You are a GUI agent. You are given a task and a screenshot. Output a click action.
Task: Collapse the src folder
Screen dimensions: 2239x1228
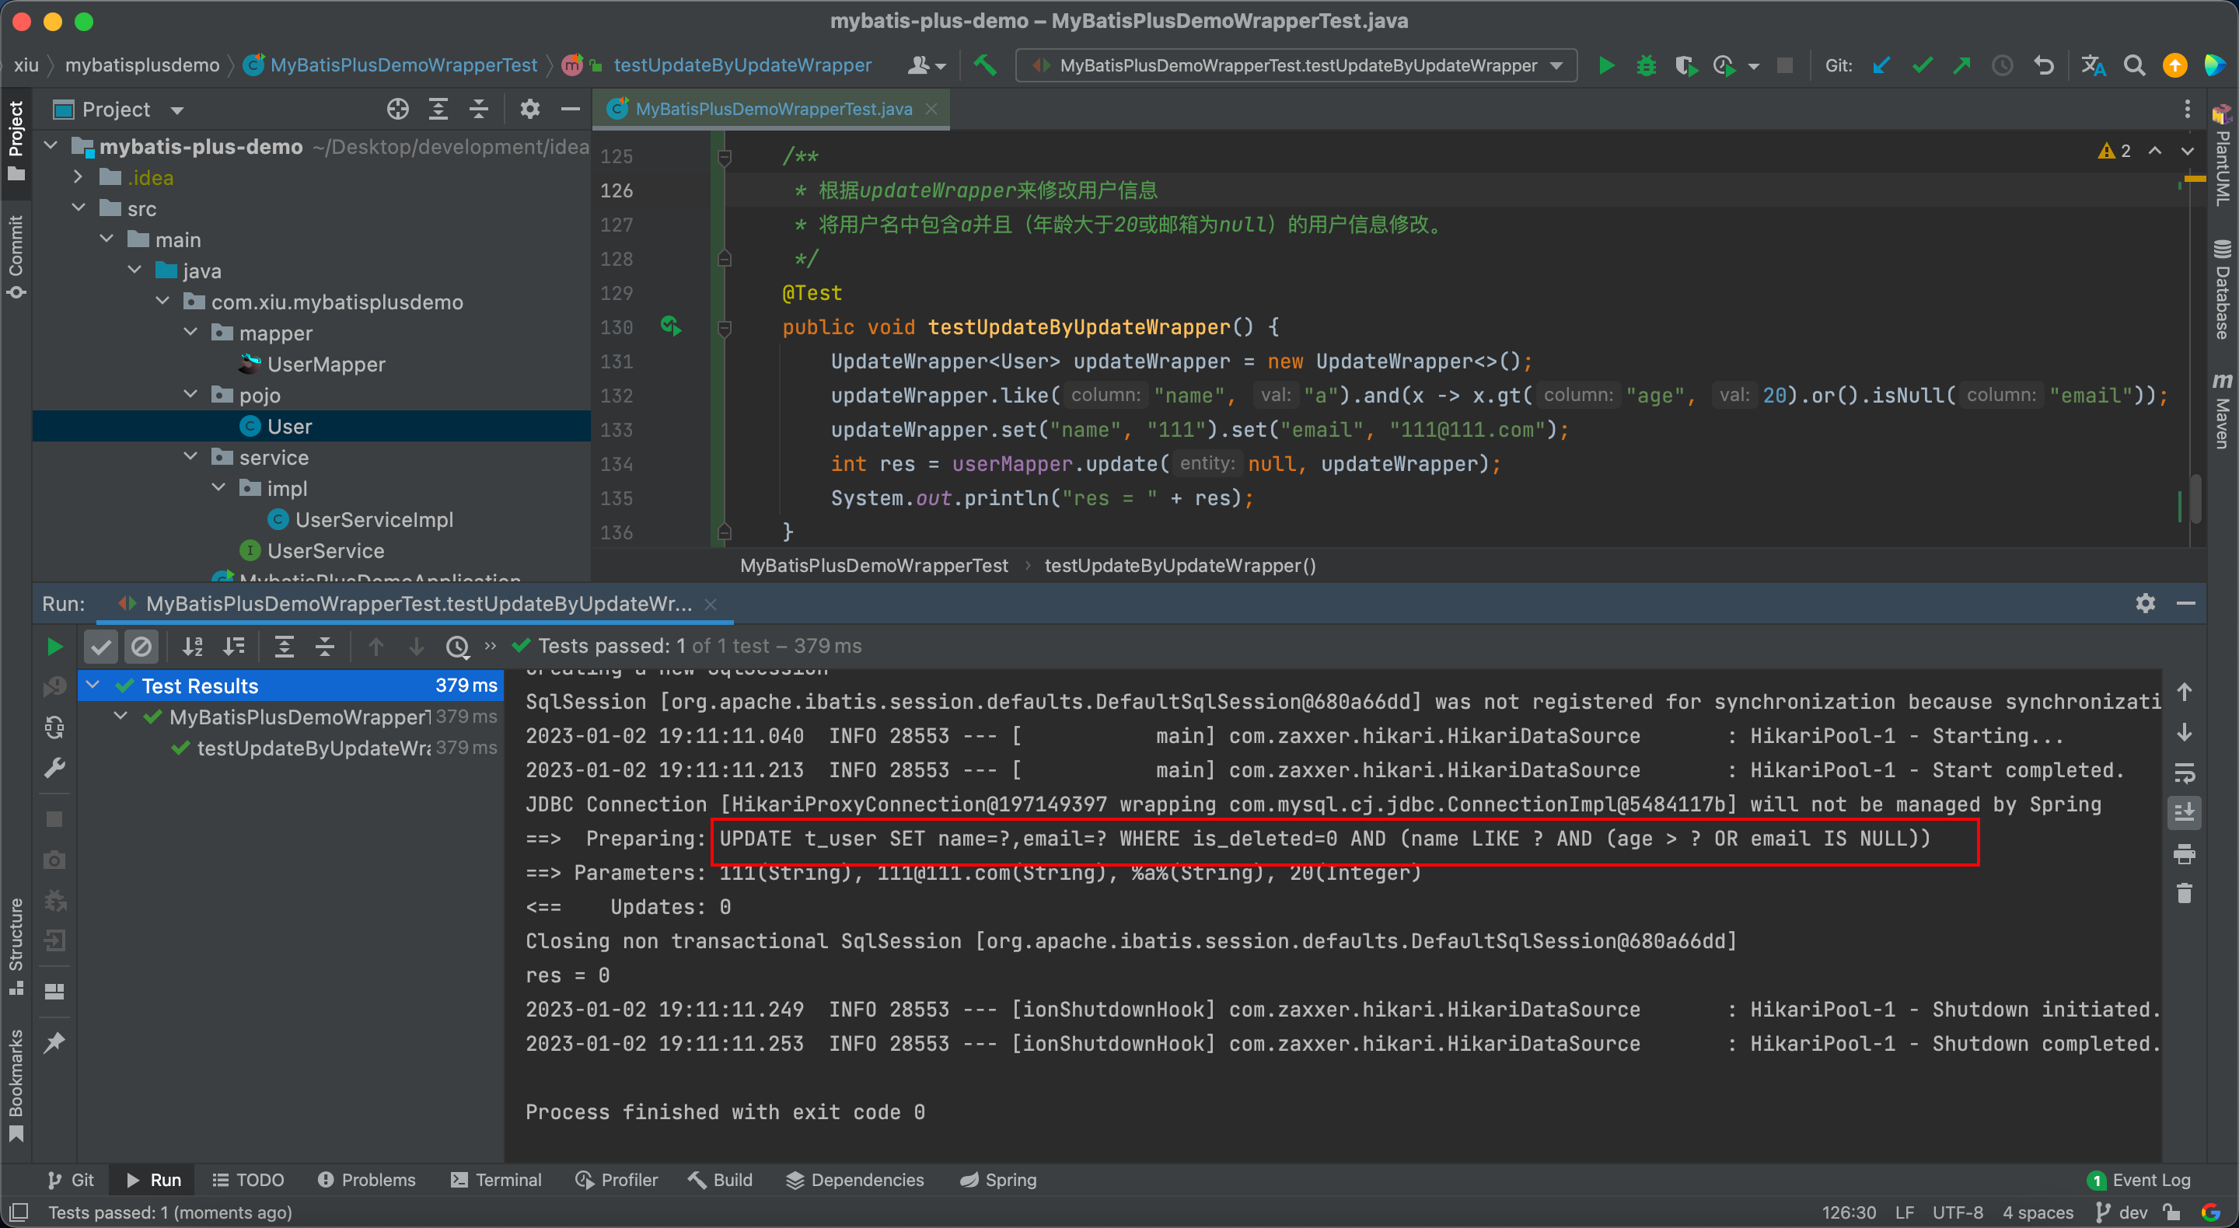(79, 208)
